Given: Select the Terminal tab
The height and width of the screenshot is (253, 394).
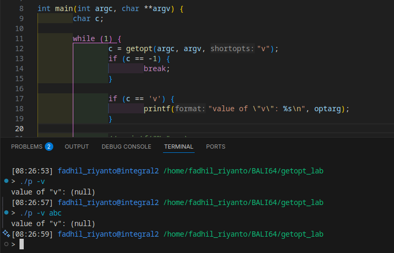Looking at the screenshot, I should 178,147.
